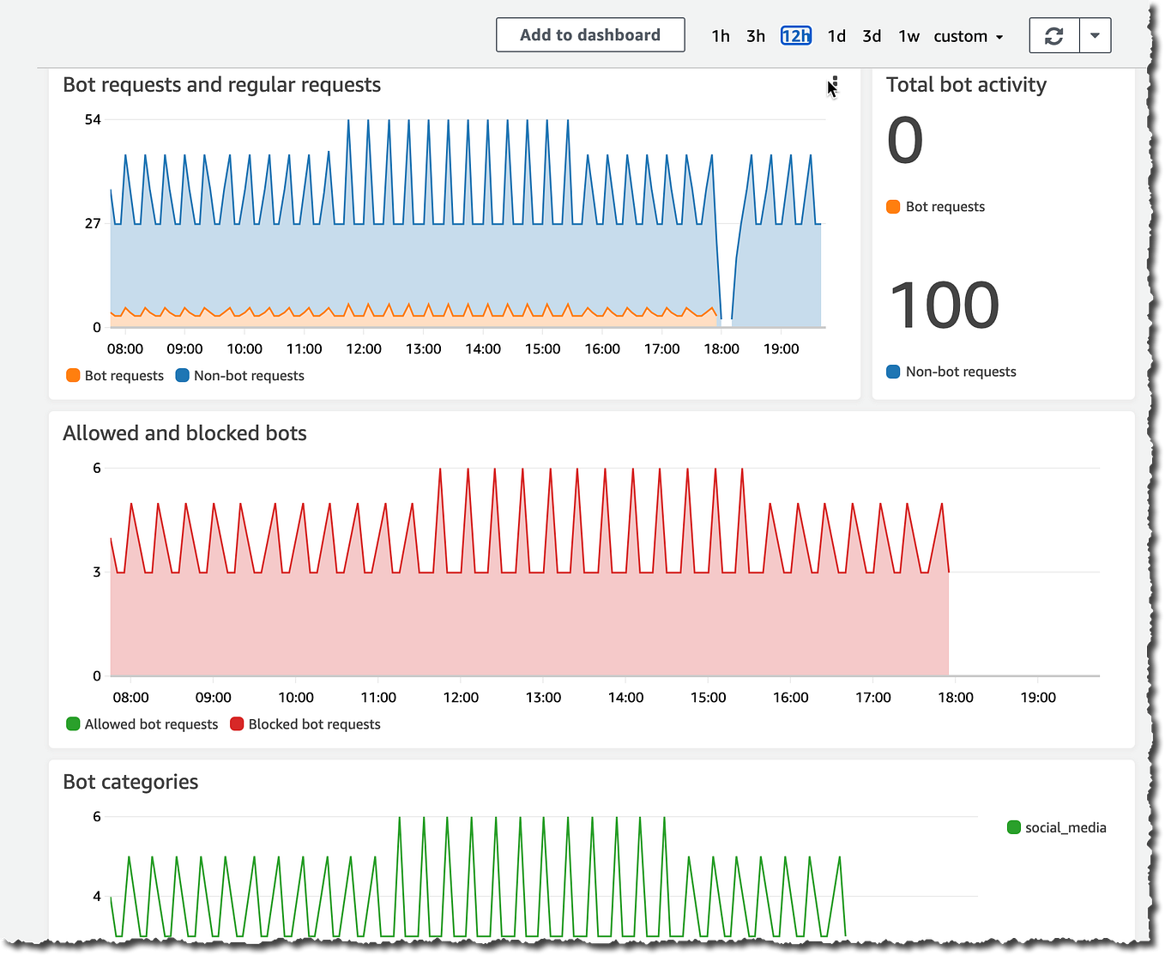The image size is (1165, 956).
Task: Click the refresh icon to reload metrics
Action: click(1053, 35)
